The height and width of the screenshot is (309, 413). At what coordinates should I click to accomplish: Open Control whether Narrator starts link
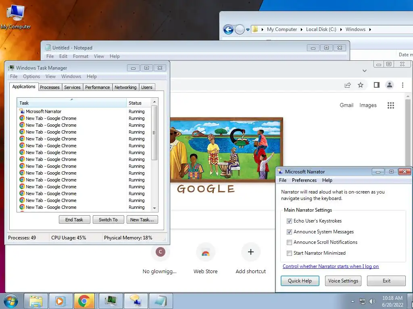(331, 266)
